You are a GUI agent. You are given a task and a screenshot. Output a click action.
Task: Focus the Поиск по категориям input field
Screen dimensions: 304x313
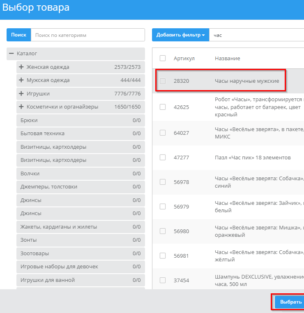tap(88, 35)
